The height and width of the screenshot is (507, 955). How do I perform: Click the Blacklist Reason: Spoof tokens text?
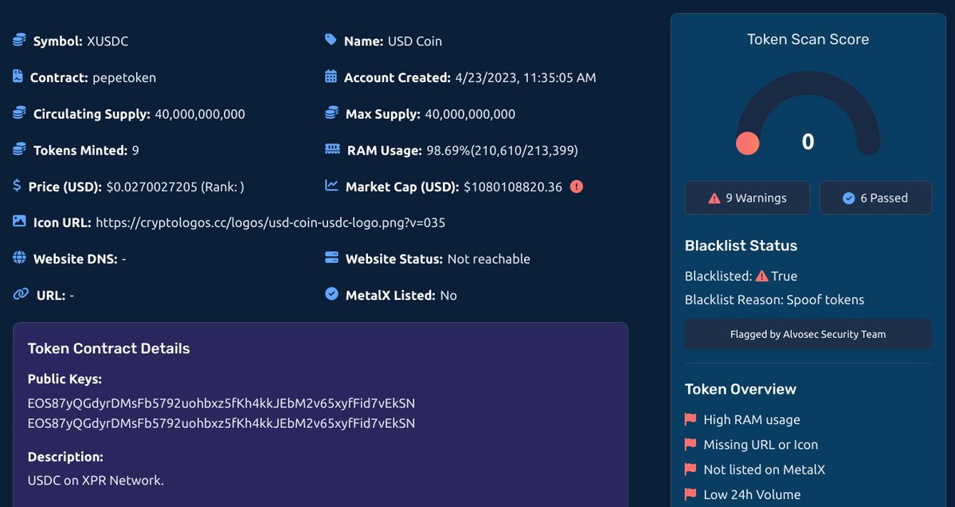(x=774, y=300)
